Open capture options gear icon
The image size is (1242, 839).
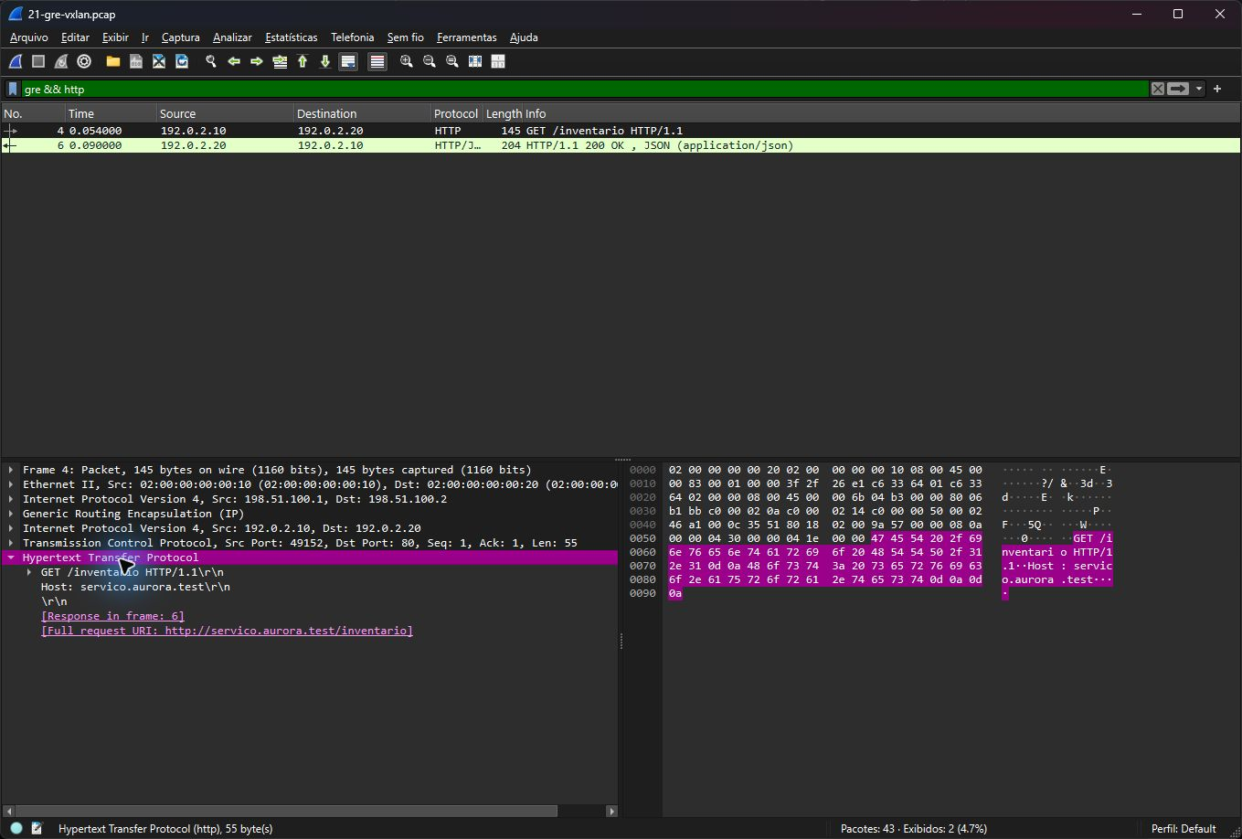click(x=84, y=61)
